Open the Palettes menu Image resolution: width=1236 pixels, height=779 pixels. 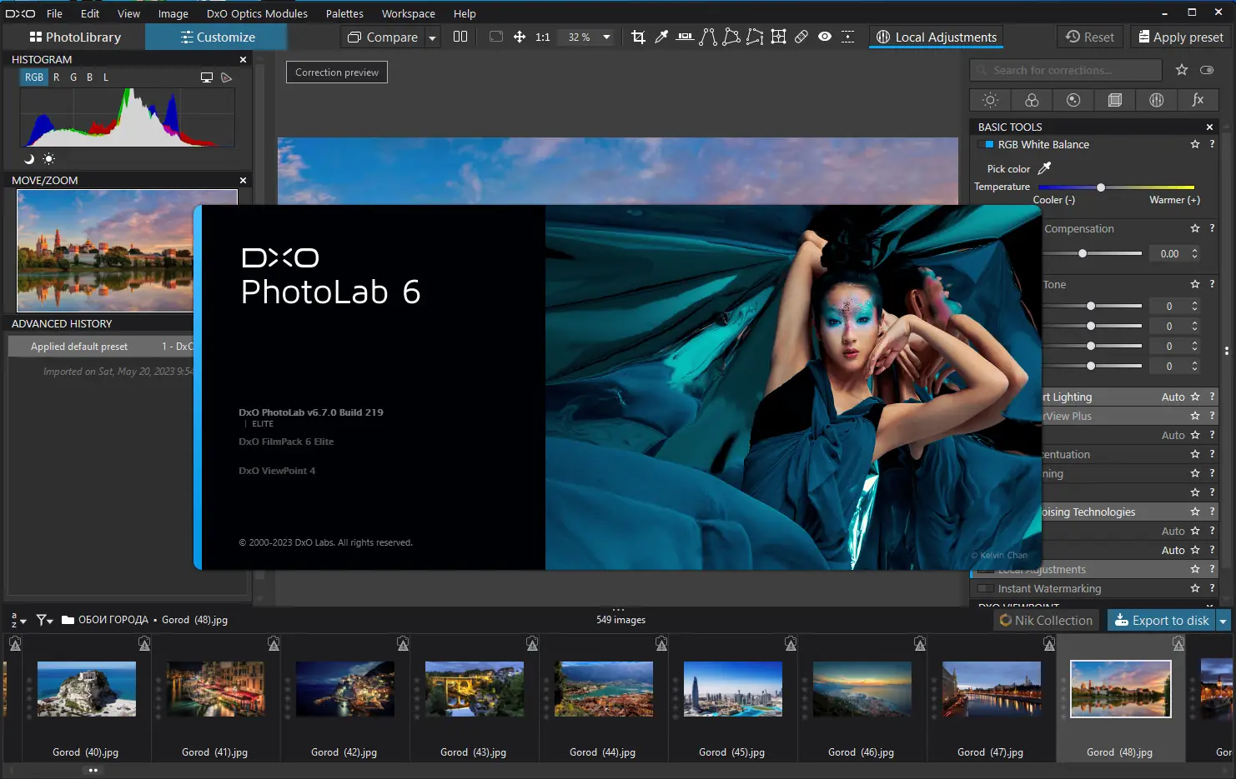pyautogui.click(x=344, y=13)
